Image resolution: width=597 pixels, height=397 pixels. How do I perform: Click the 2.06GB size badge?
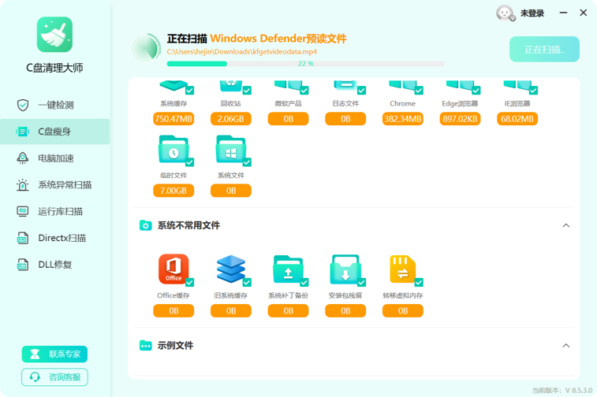pos(231,119)
